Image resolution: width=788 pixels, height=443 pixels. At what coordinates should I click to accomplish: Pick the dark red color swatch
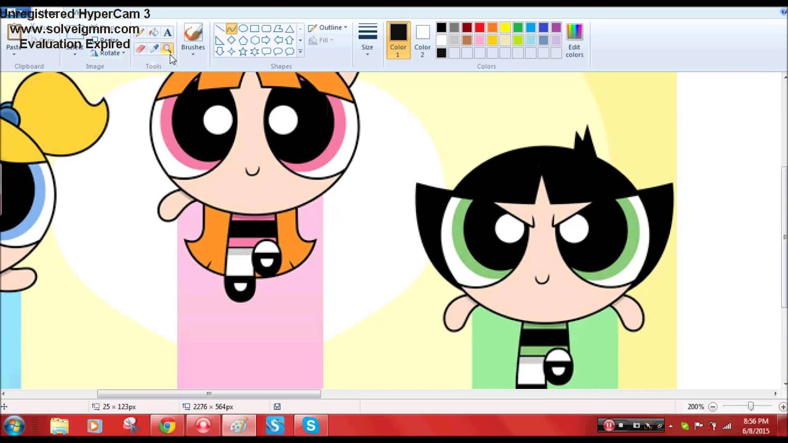(x=467, y=28)
